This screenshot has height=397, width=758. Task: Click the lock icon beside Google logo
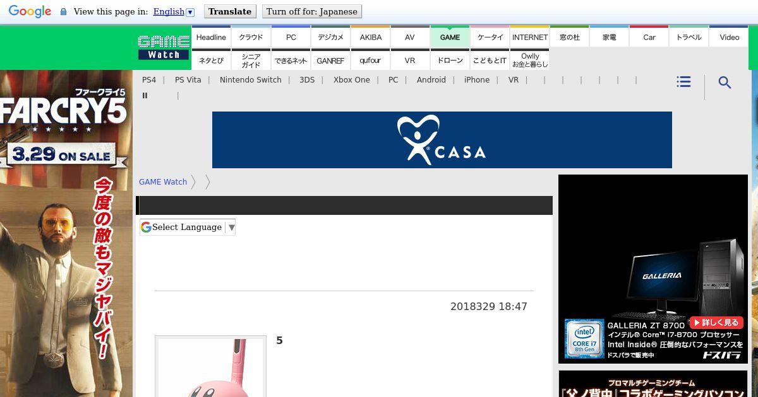(x=63, y=12)
